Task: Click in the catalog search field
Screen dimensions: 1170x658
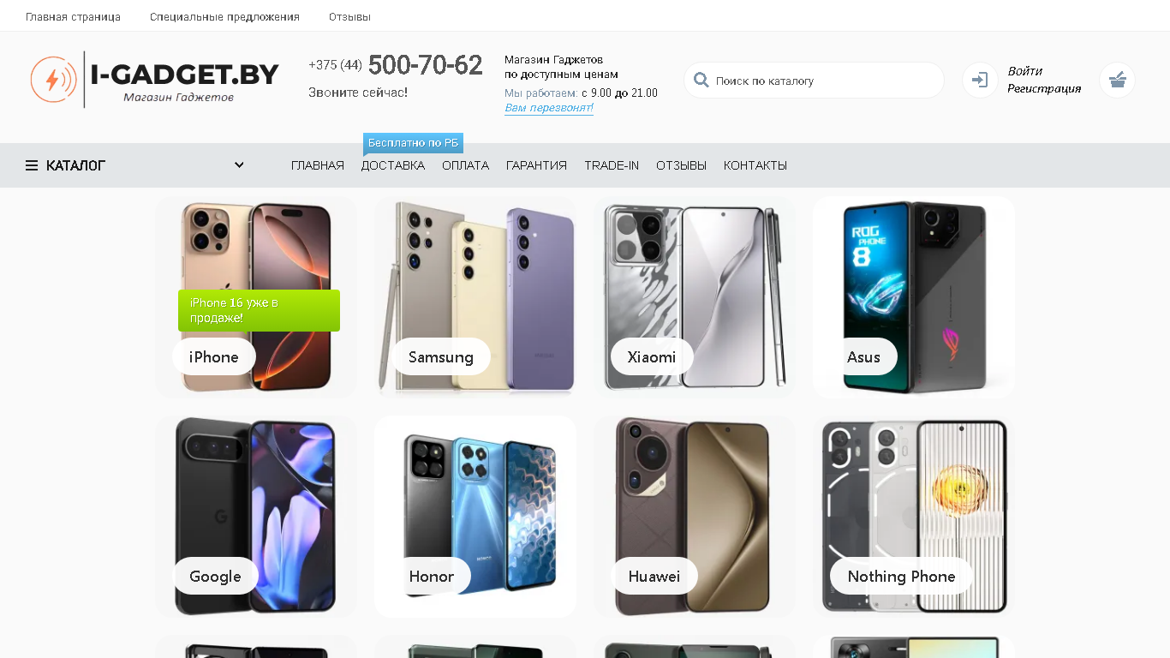Action: click(x=822, y=81)
